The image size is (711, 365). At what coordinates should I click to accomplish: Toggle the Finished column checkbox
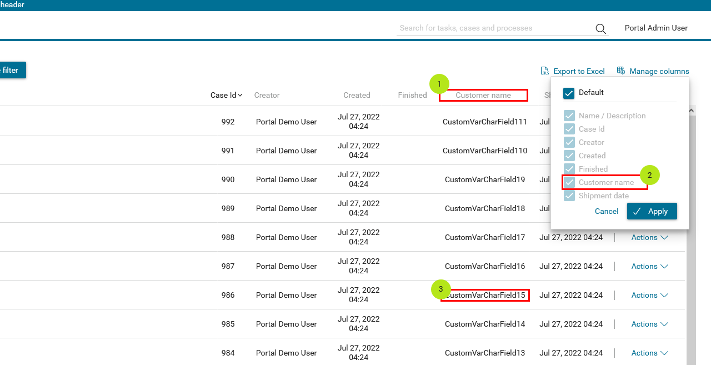pyautogui.click(x=569, y=169)
